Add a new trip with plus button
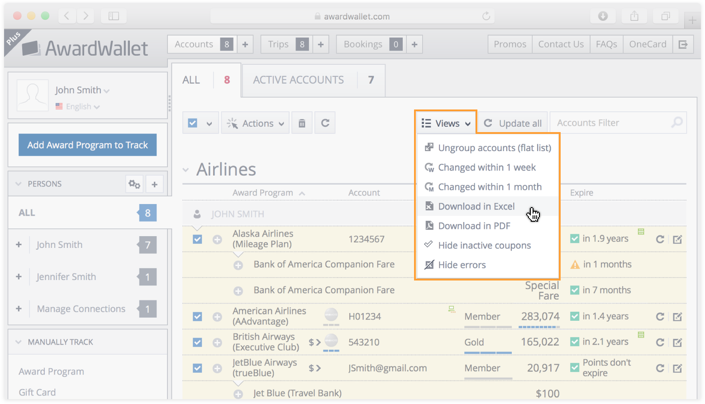705x404 pixels. tap(320, 44)
